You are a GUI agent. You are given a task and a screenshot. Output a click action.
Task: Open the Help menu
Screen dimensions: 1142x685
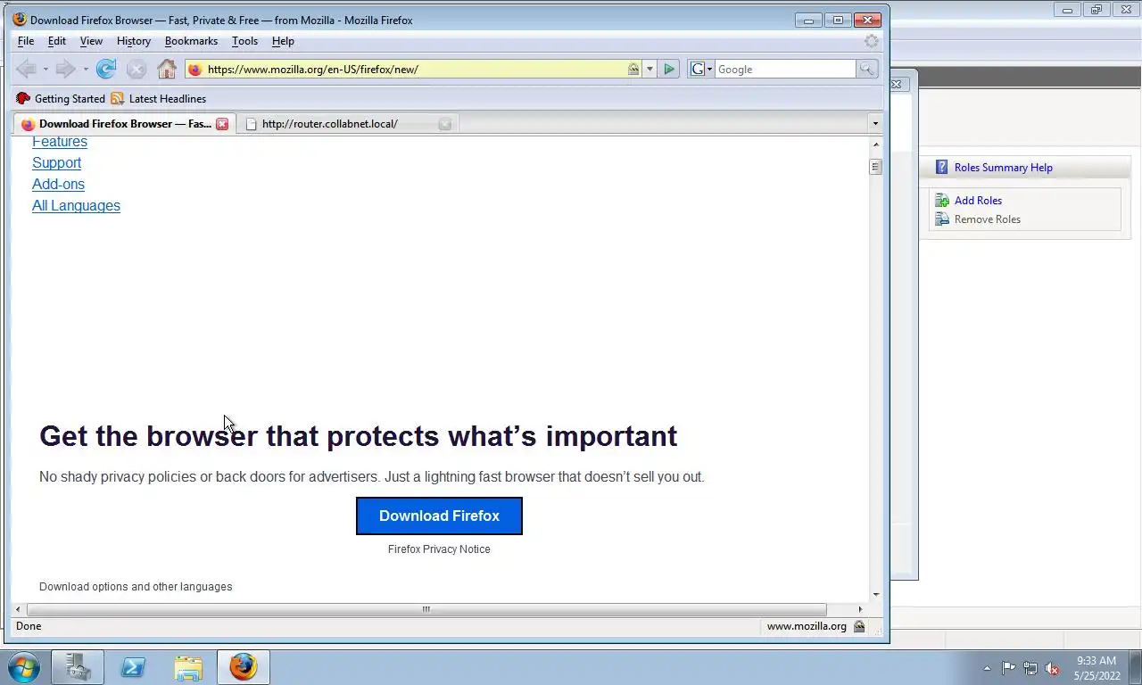tap(283, 41)
